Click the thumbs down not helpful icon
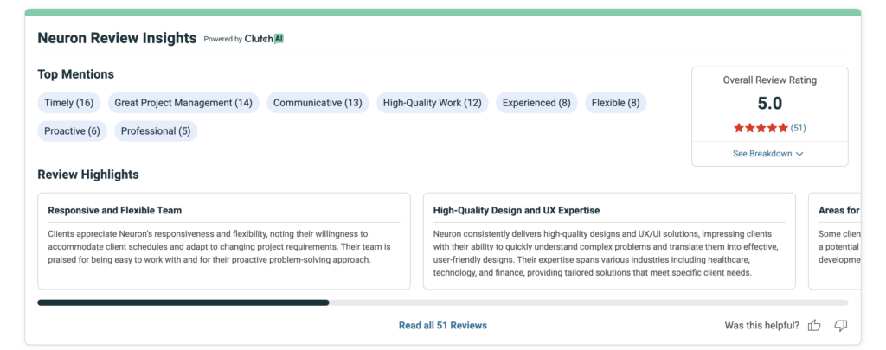The height and width of the screenshot is (350, 886). [841, 325]
